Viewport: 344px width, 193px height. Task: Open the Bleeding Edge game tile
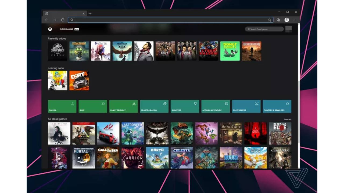[280, 133]
